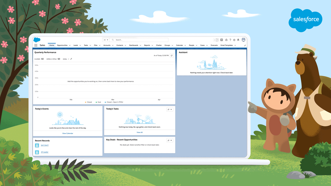The height and width of the screenshot is (186, 331).
Task: Expand the Opportunities tab chevron
Action: (70, 45)
